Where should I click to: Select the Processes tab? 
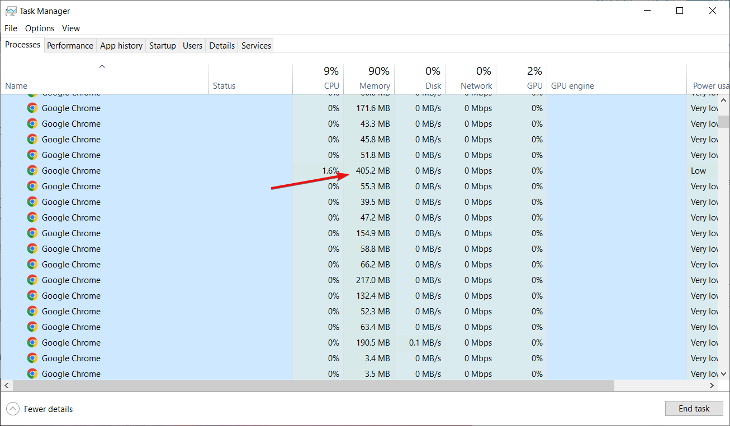pos(22,45)
